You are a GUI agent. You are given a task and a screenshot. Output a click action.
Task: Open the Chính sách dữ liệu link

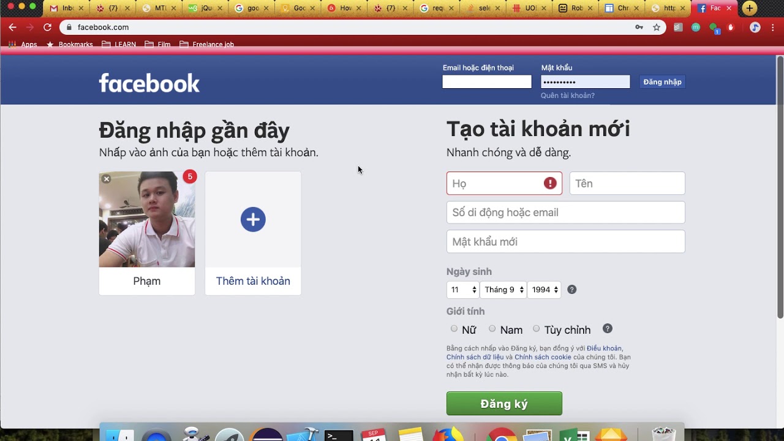coord(475,357)
